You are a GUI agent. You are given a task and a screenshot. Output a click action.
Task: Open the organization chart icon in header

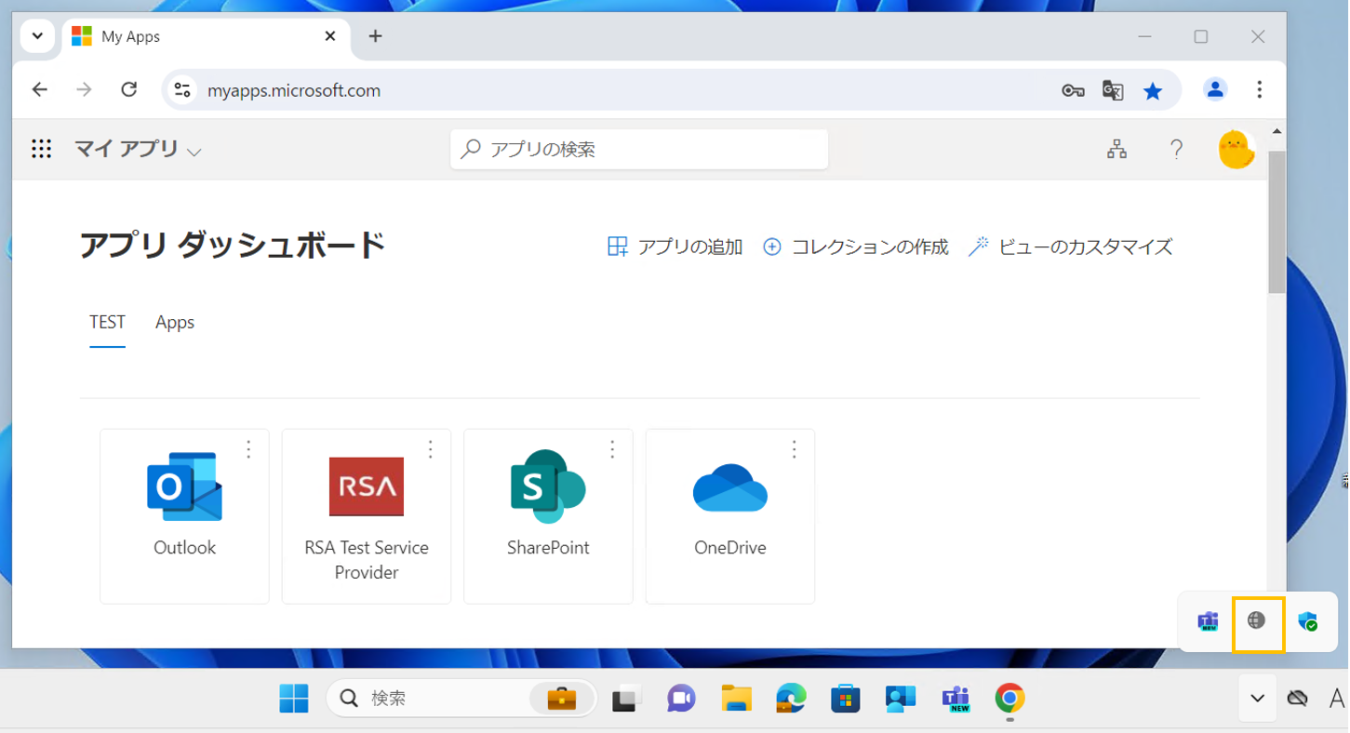point(1117,149)
